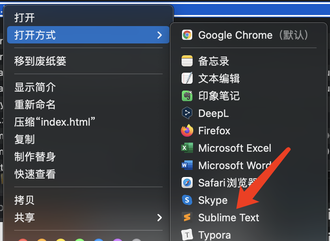Pick the DeepL app icon
Image resolution: width=330 pixels, height=241 pixels.
187,113
